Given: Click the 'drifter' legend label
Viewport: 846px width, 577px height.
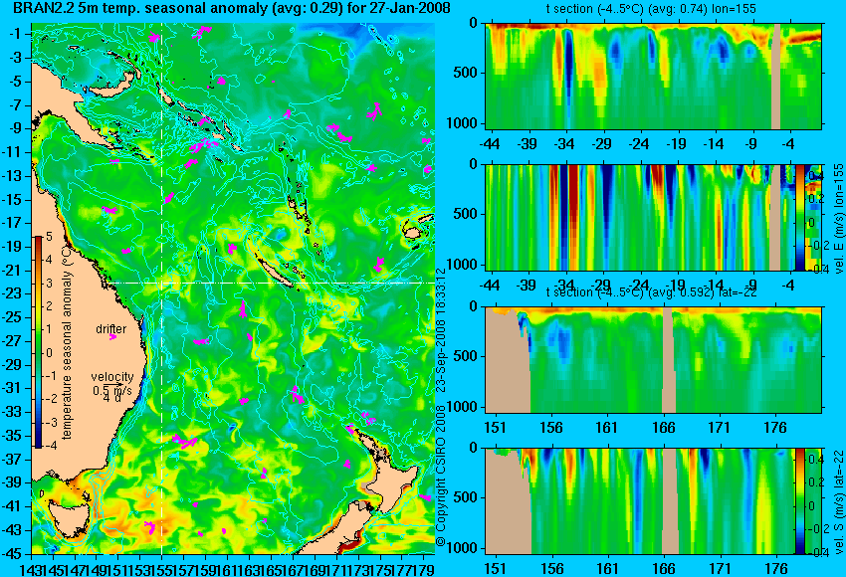Looking at the screenshot, I should pos(111,329).
